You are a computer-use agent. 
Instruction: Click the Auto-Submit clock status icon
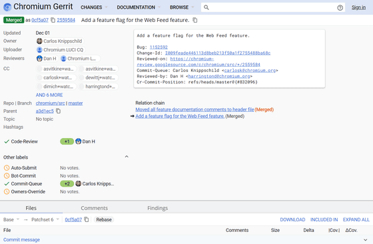(7, 168)
